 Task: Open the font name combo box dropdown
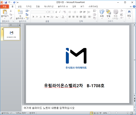(46, 12)
